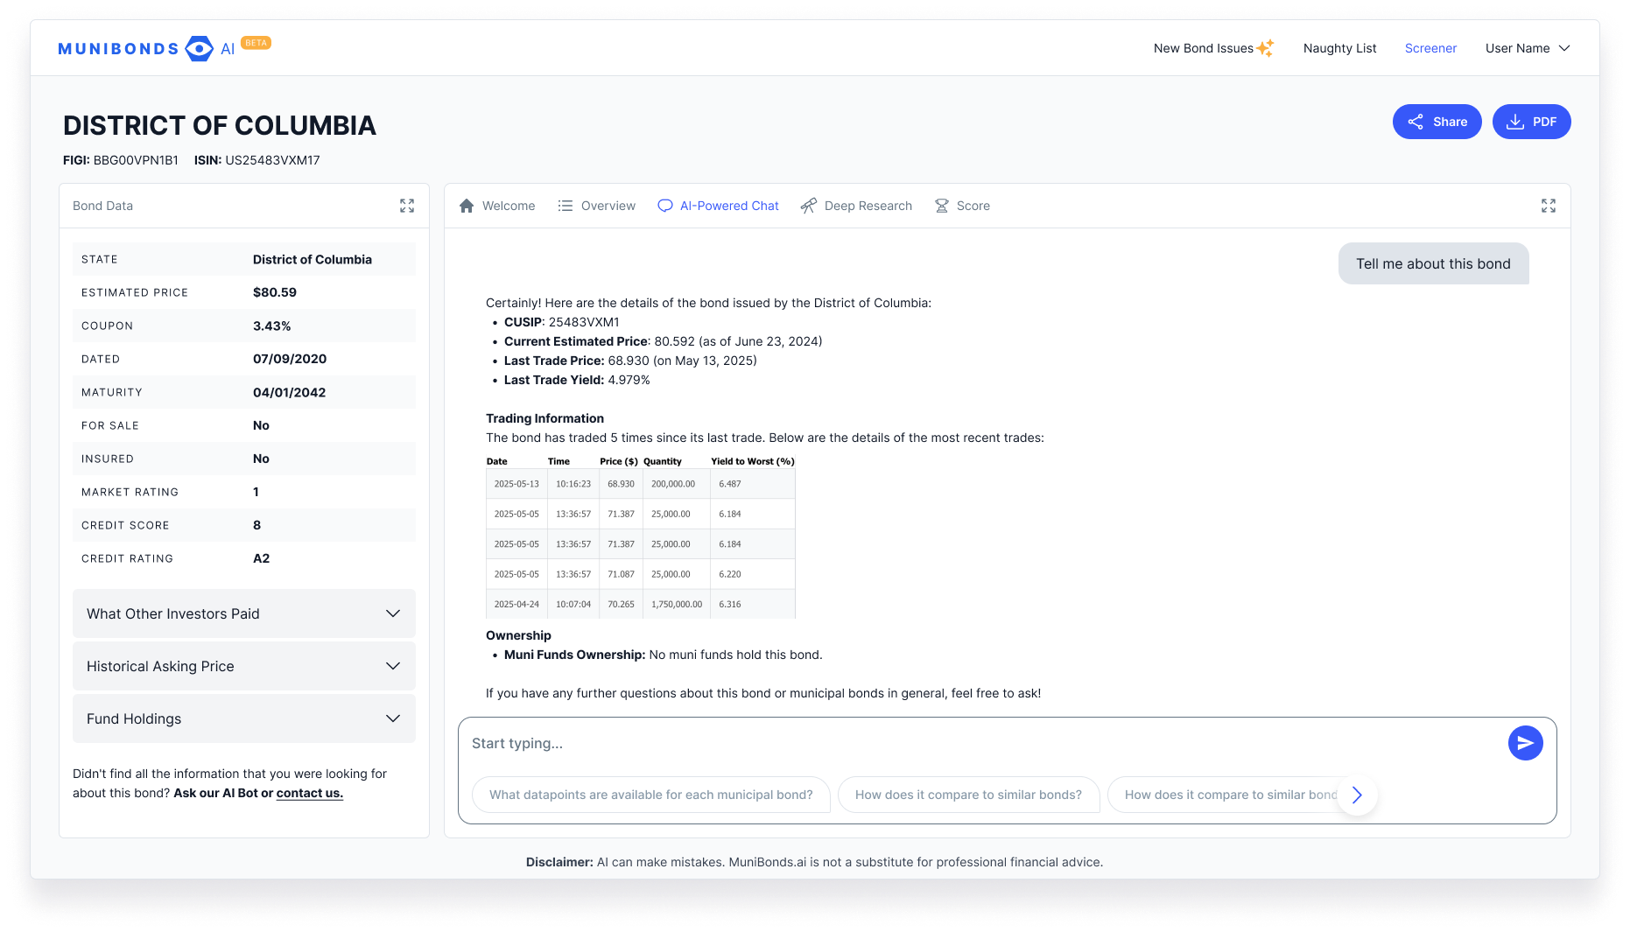Click the download icon in PDF button
The image size is (1630, 932).
(1515, 122)
